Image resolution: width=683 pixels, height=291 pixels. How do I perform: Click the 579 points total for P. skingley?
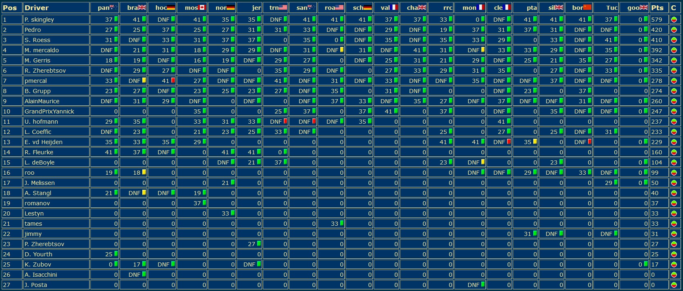tap(656, 20)
